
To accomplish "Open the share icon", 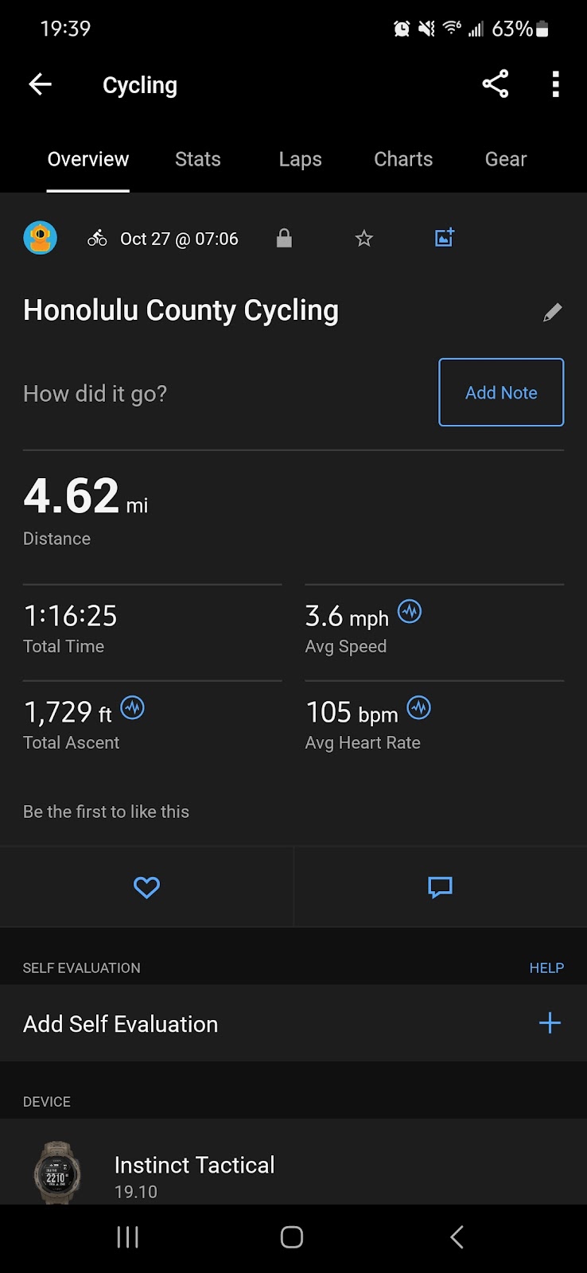I will pos(495,84).
